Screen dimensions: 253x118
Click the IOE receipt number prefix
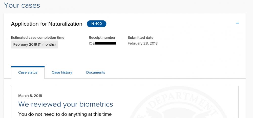point(92,43)
